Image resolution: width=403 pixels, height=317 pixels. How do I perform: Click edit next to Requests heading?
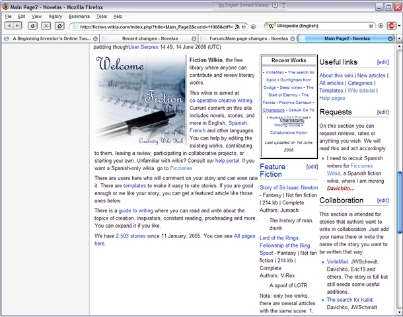click(x=383, y=112)
